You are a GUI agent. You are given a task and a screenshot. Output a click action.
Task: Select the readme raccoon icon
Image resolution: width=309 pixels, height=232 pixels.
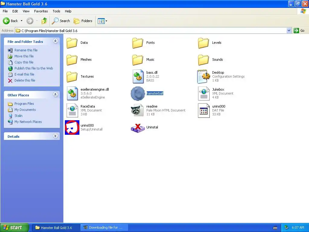(137, 110)
